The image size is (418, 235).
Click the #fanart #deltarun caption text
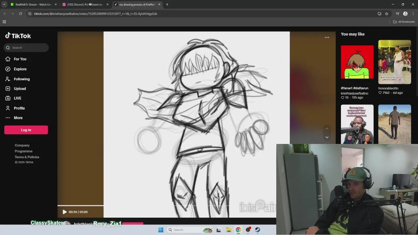point(354,88)
